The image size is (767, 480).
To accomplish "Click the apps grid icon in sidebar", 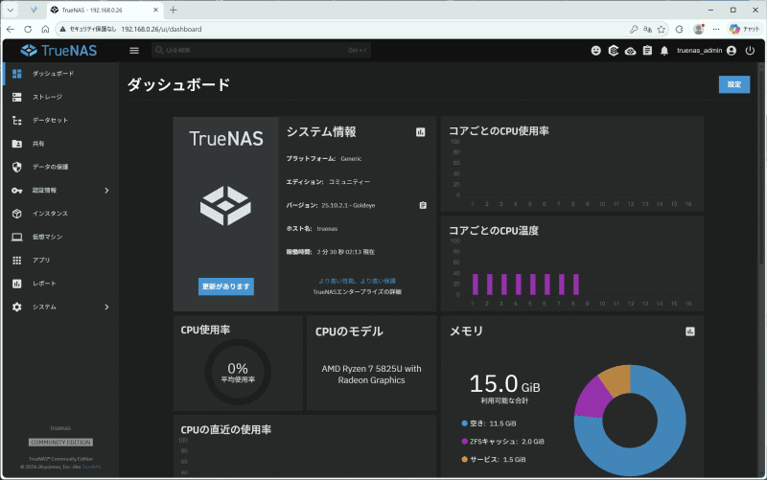I will point(17,261).
